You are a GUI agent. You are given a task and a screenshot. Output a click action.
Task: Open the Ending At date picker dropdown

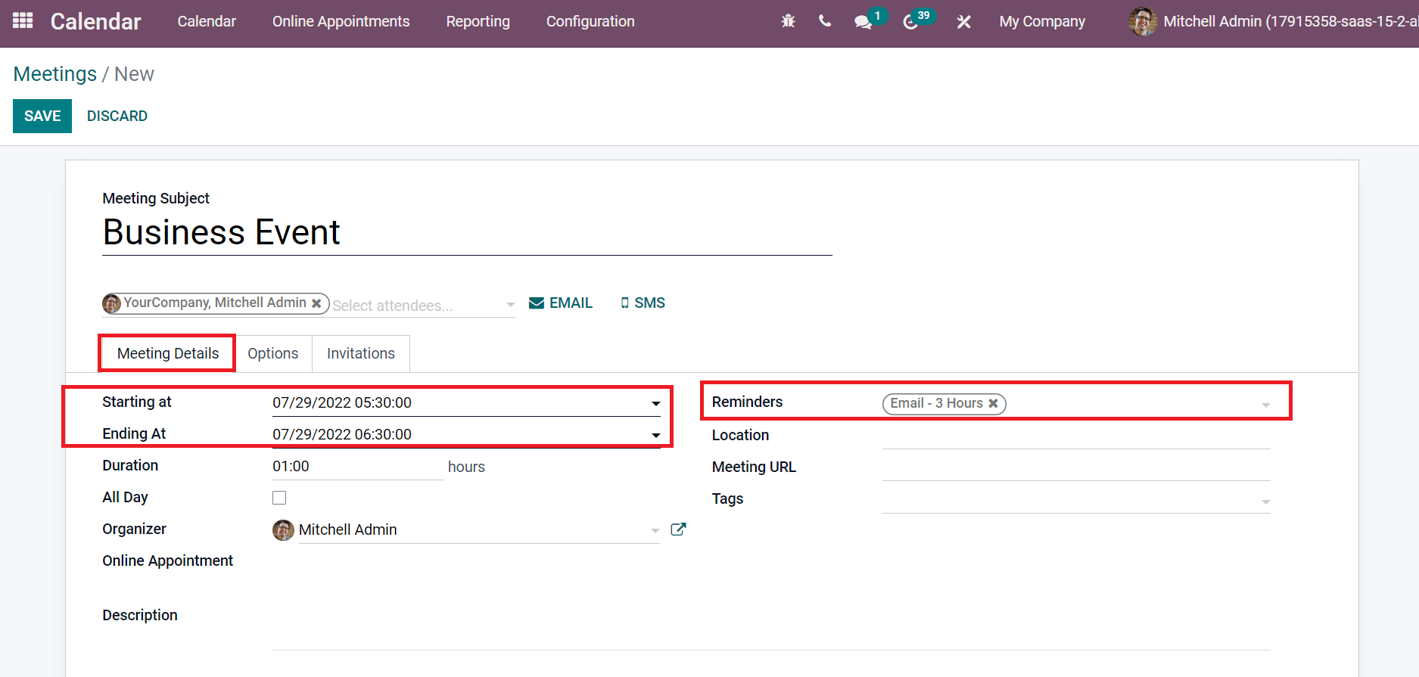tap(655, 435)
